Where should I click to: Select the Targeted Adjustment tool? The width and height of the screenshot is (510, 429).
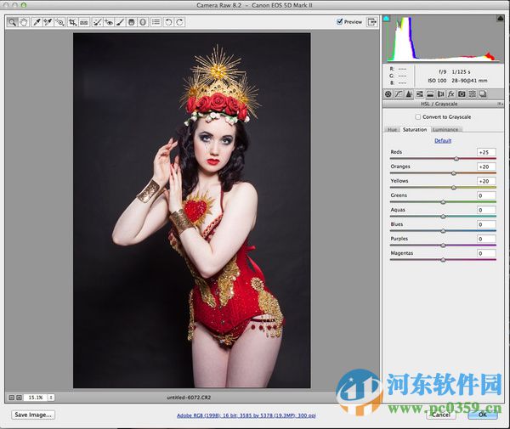pyautogui.click(x=59, y=22)
